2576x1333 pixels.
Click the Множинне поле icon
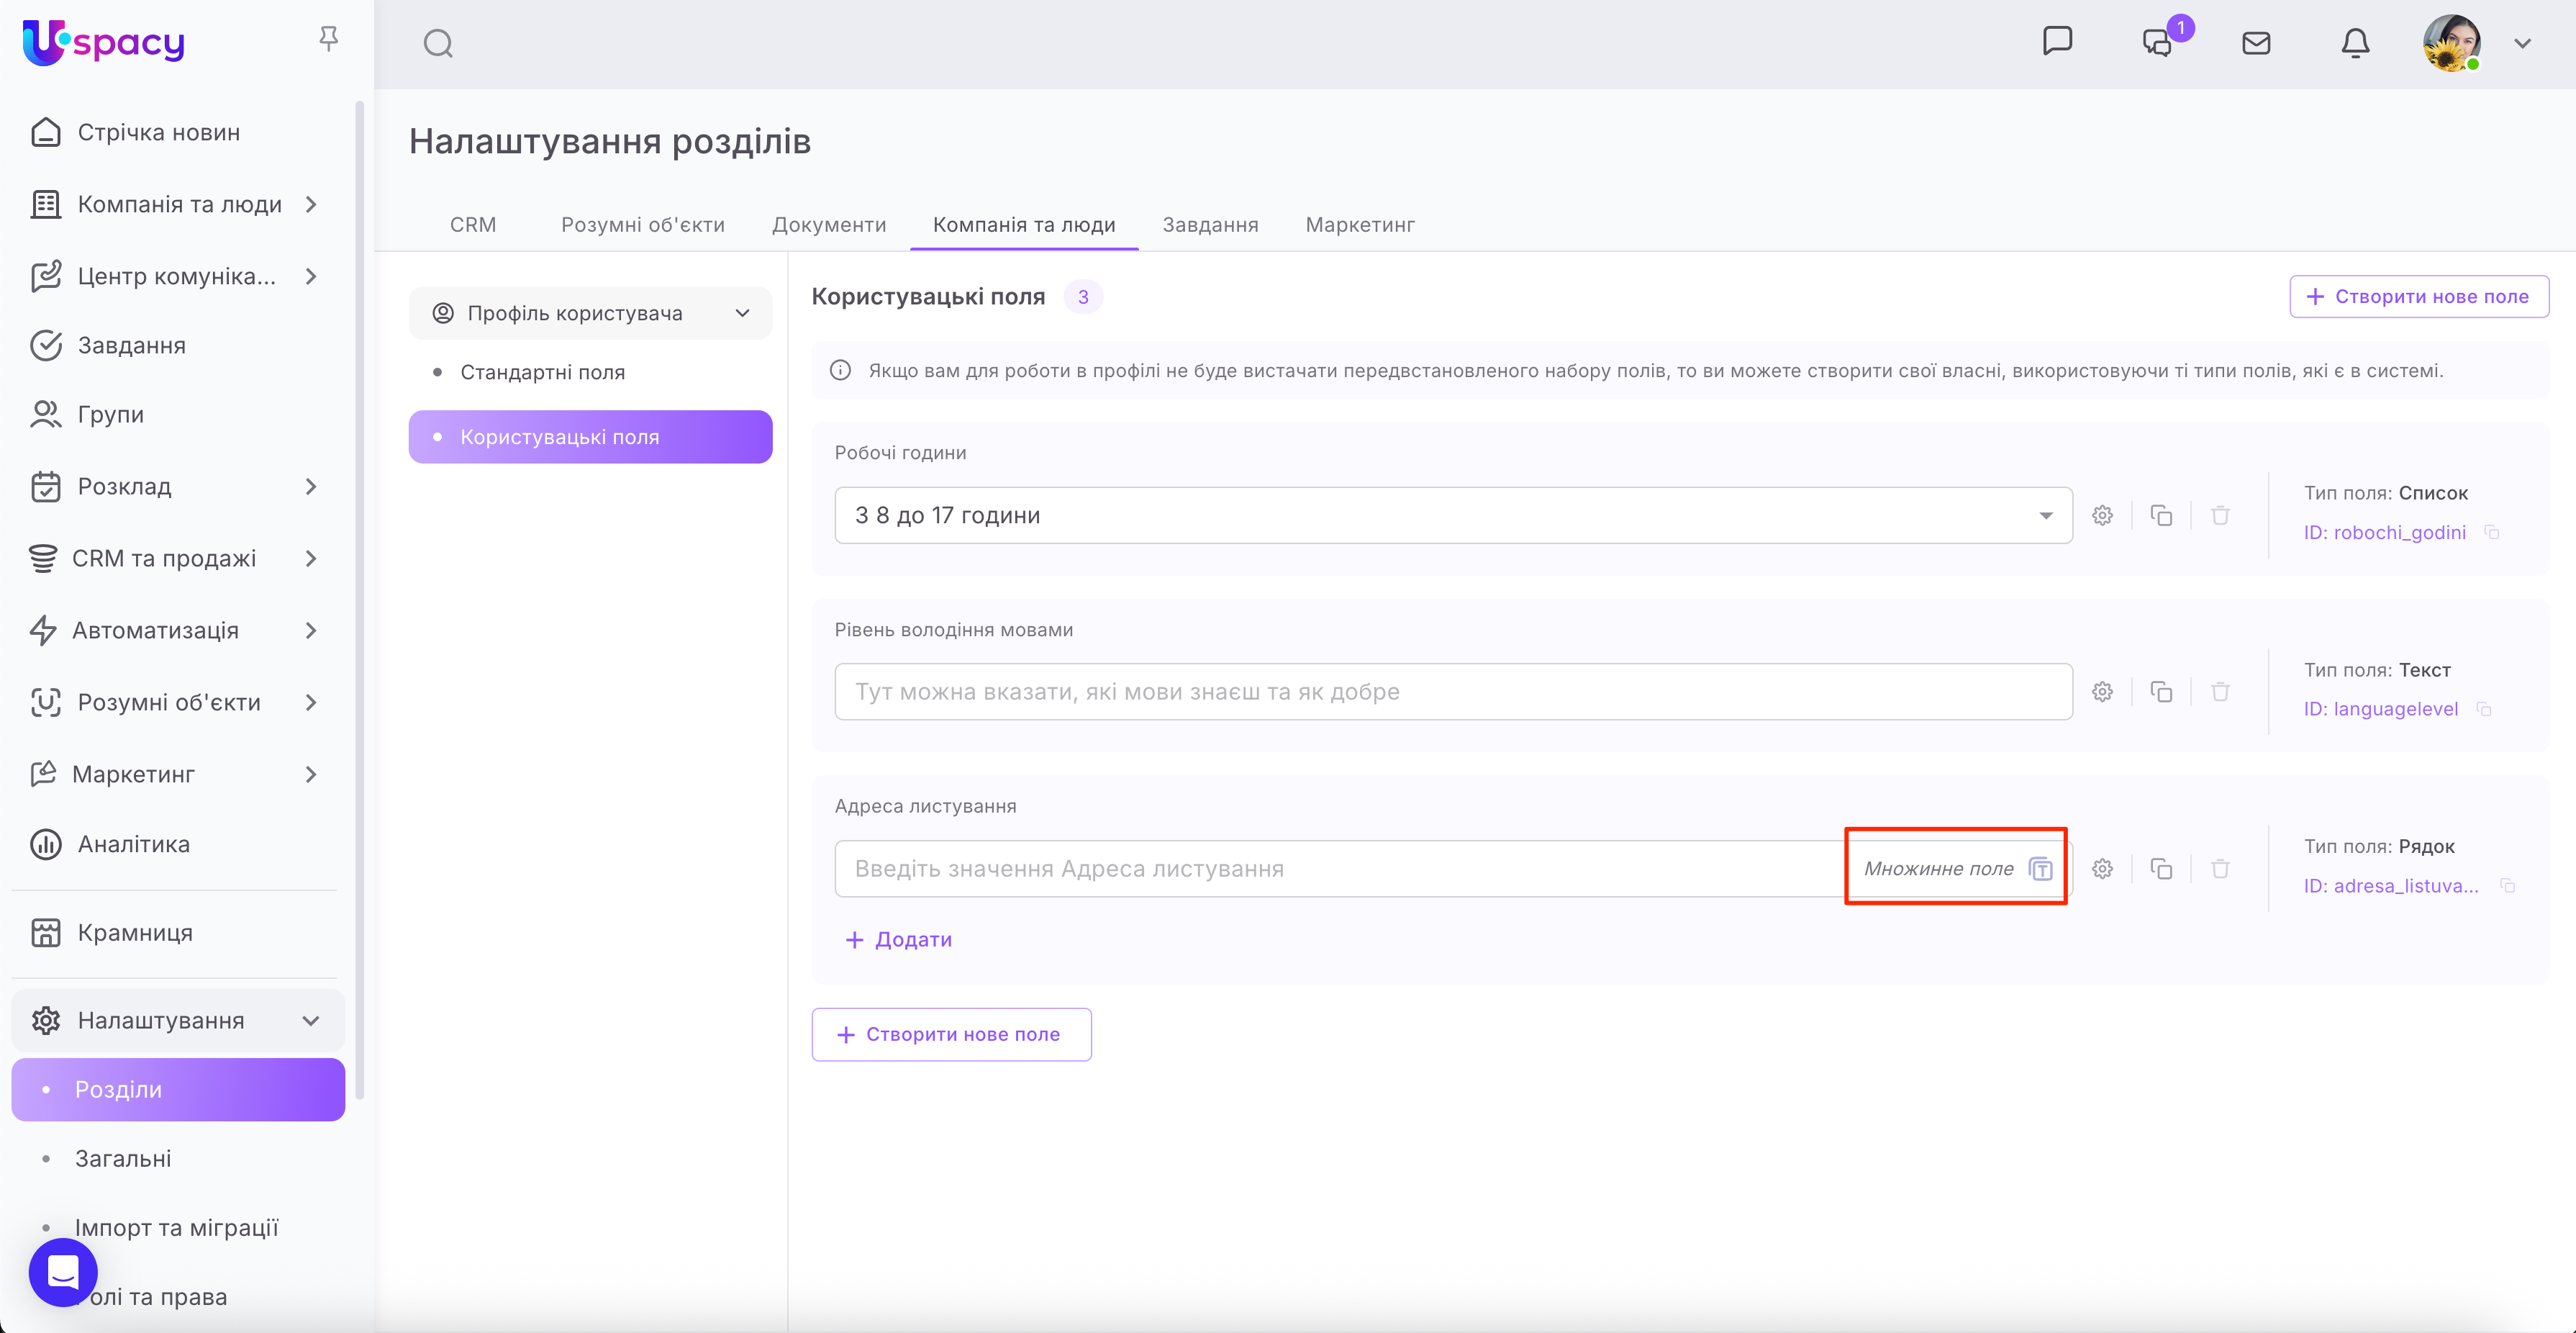tap(2040, 869)
